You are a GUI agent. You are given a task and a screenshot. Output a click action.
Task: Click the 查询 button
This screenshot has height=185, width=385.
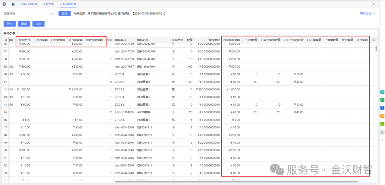65,14
